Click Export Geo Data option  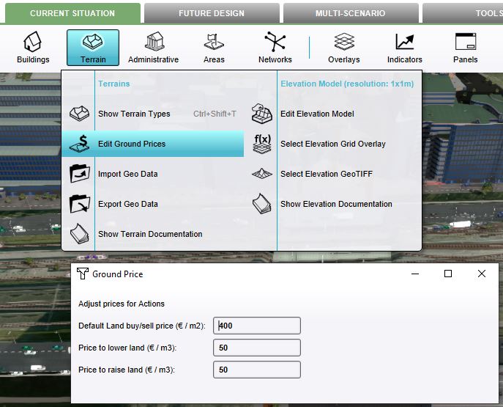127,204
